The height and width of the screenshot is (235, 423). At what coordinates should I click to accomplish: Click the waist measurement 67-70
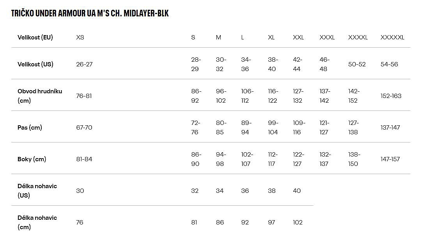[x=84, y=128]
